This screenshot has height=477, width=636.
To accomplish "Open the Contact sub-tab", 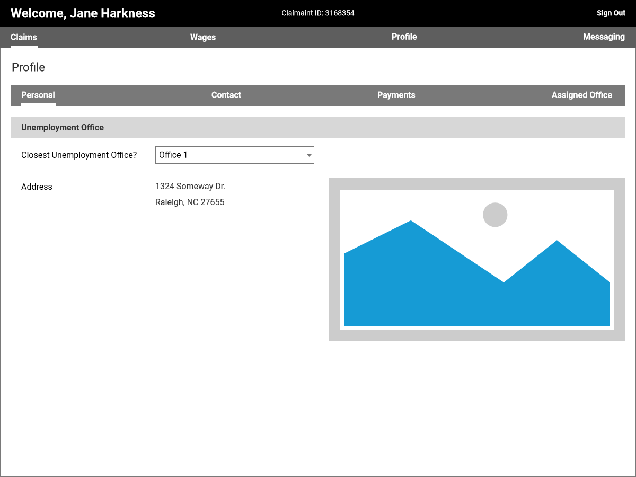I will point(226,95).
